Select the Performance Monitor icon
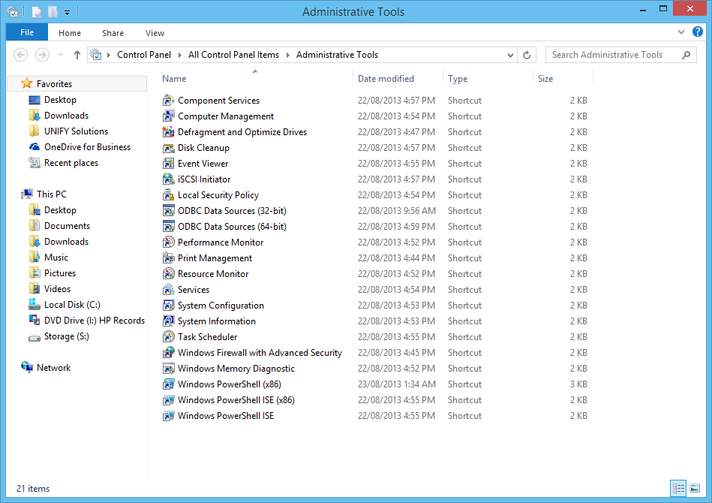 point(169,242)
